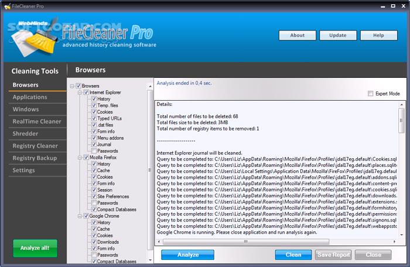Click the blue Analyze button
The height and width of the screenshot is (267, 410).
[x=188, y=255]
